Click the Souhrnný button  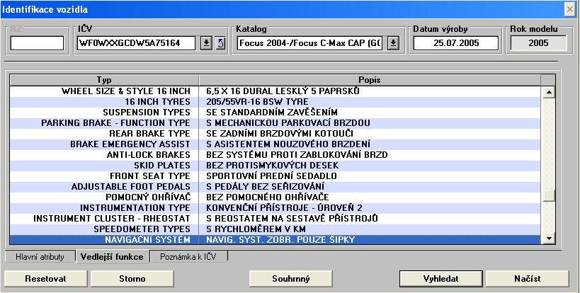[291, 278]
